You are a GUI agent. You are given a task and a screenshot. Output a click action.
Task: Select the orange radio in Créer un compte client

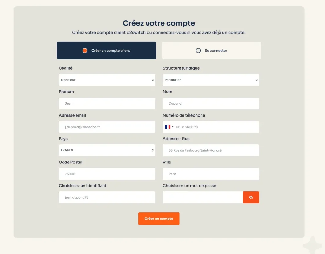click(x=85, y=50)
